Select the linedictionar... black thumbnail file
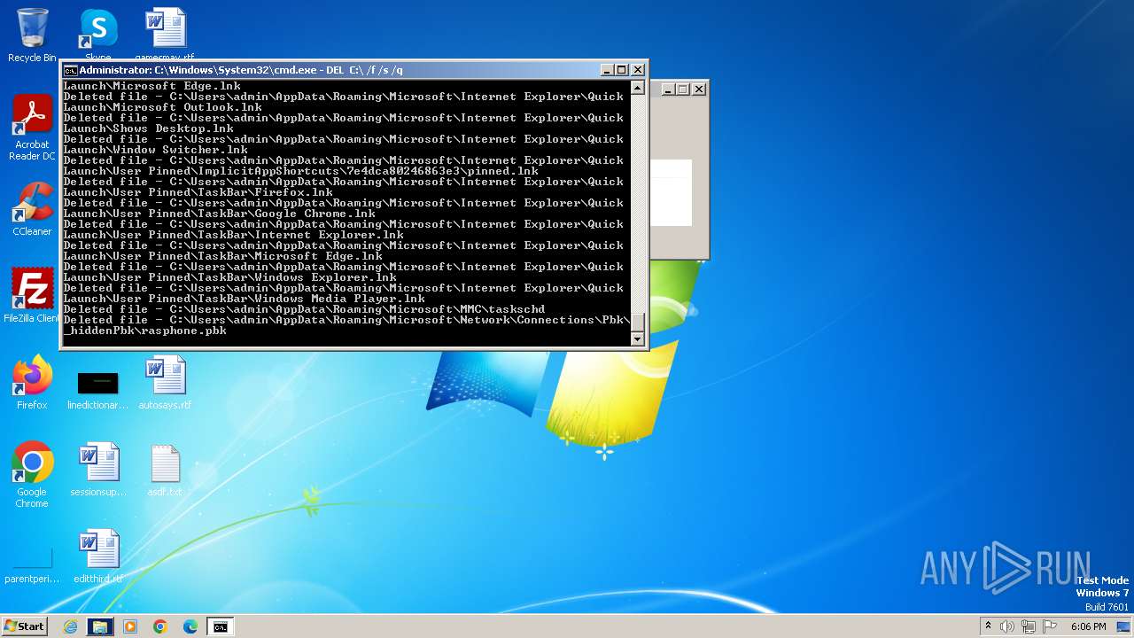 98,390
